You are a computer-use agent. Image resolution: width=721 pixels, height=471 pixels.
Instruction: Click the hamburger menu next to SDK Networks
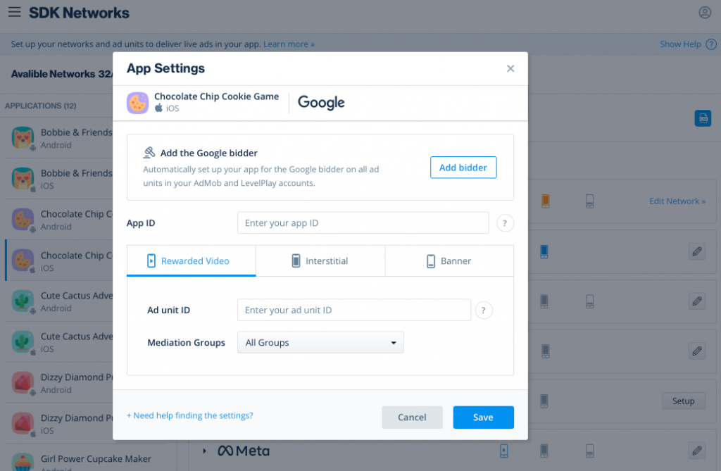pyautogui.click(x=15, y=12)
